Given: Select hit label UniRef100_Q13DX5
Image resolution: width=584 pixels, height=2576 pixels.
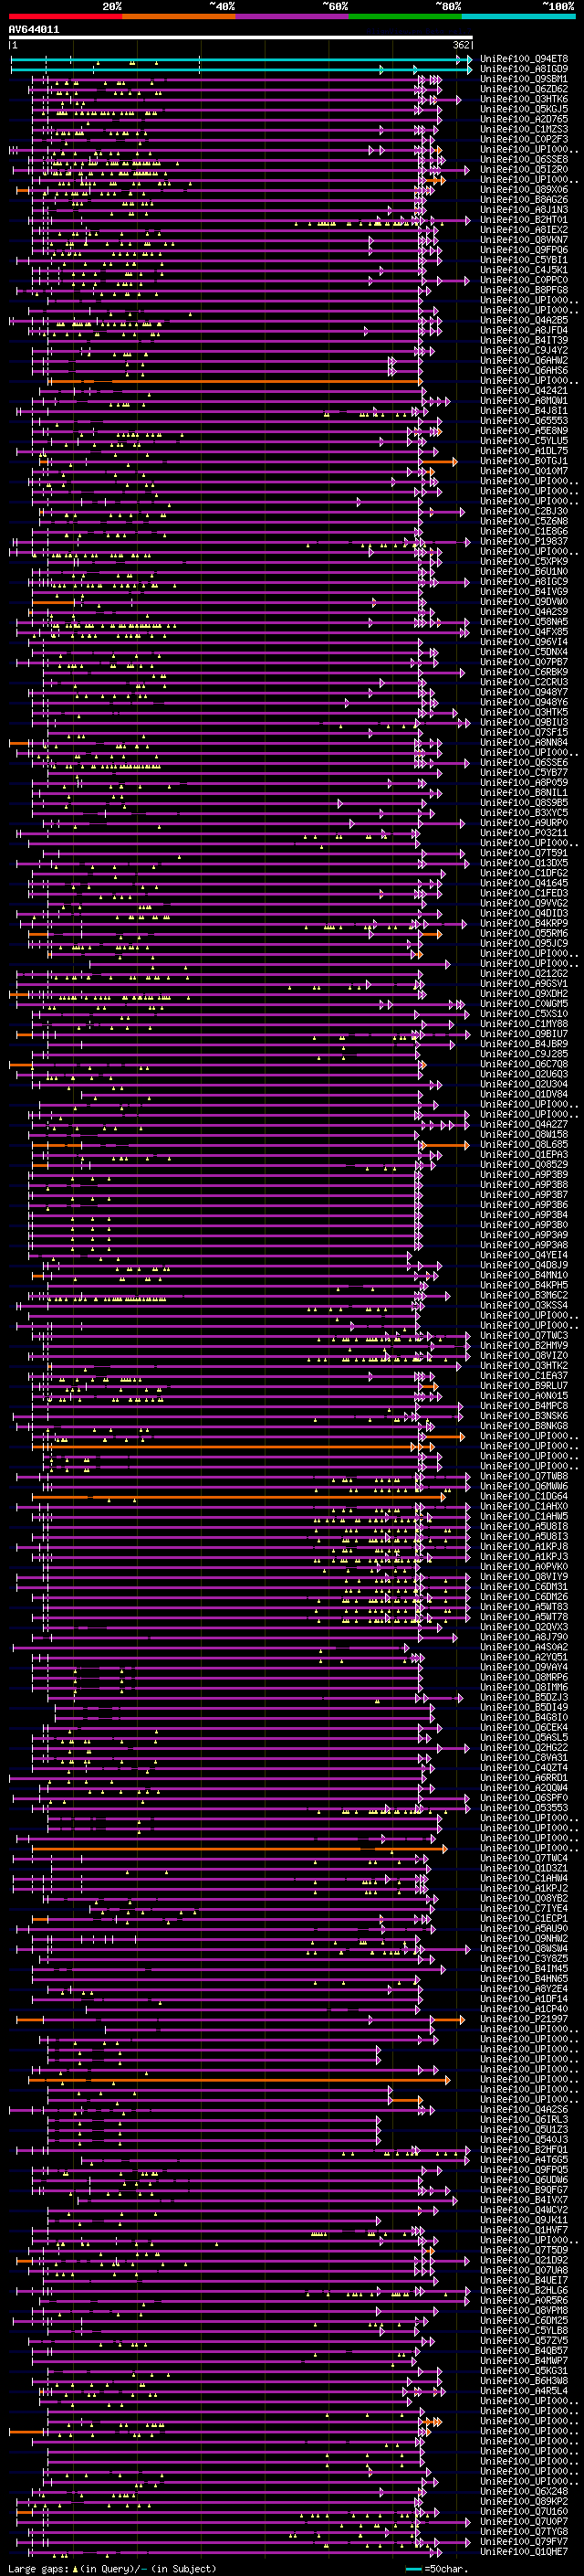Looking at the screenshot, I should pos(524,863).
